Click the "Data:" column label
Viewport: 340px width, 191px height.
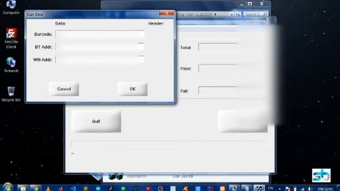[x=61, y=23]
